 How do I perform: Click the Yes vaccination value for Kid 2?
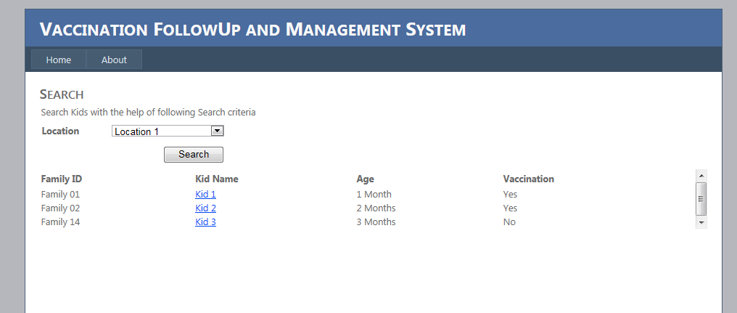(x=510, y=208)
